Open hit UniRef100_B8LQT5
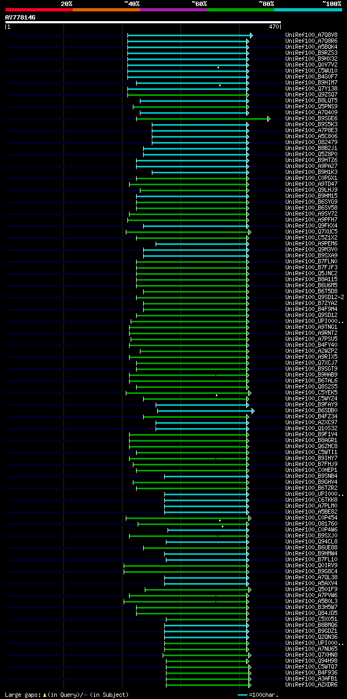Viewport: 347px width, 699px height. 311,101
